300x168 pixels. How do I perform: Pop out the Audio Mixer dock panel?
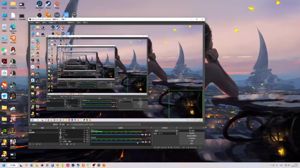pyautogui.click(x=152, y=128)
